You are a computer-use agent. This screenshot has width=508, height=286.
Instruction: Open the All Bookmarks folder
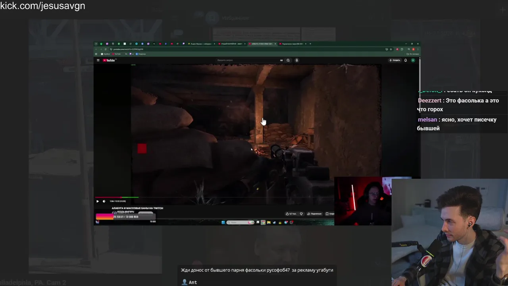click(412, 54)
